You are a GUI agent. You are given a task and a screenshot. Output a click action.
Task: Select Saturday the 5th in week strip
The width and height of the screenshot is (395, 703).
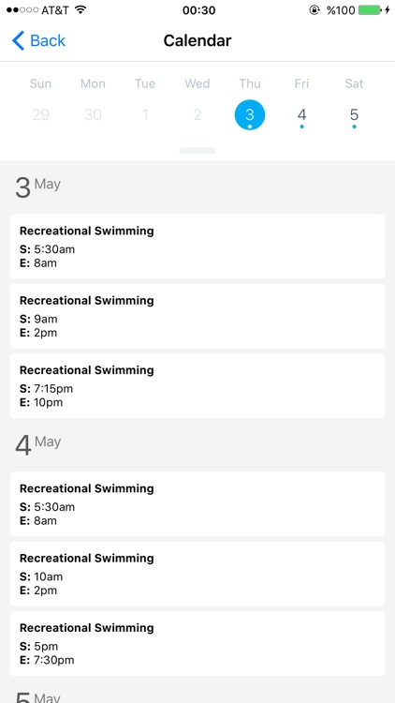pyautogui.click(x=354, y=115)
